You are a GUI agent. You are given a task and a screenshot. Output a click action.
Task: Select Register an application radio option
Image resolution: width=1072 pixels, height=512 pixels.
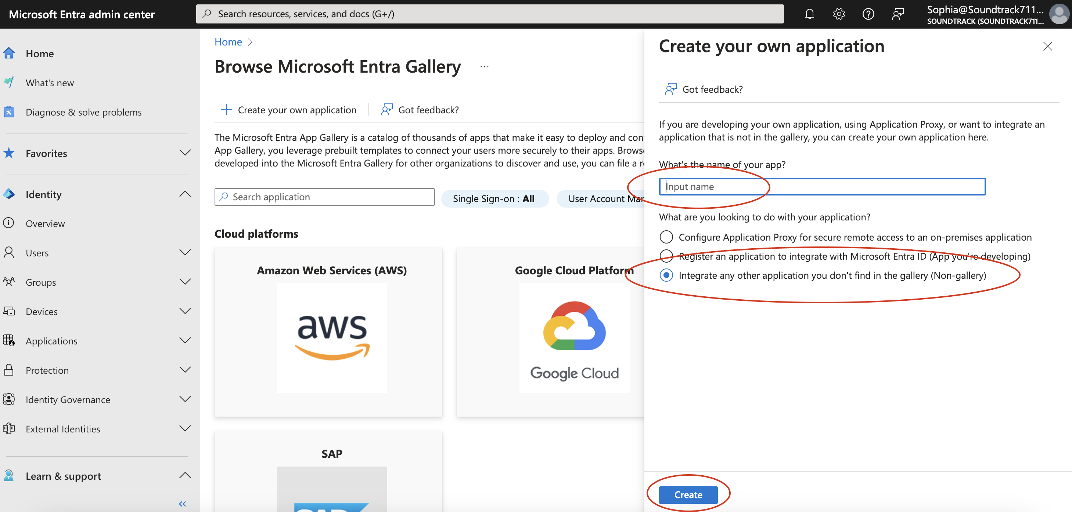click(x=666, y=256)
